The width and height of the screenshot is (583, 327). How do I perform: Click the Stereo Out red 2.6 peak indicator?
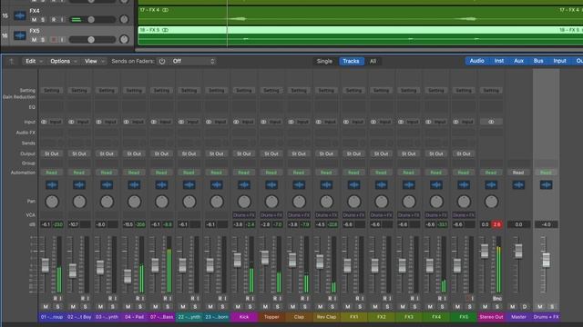coord(497,224)
